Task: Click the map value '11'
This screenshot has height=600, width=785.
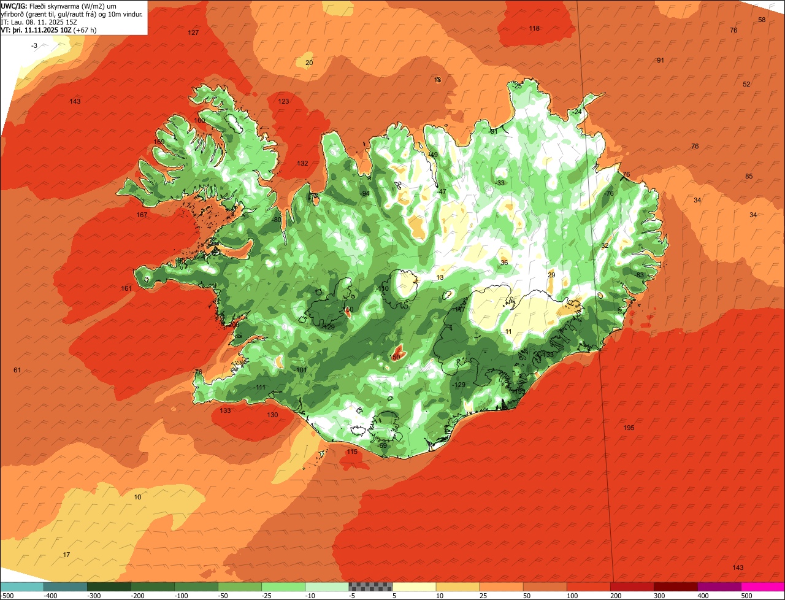Action: pos(508,331)
